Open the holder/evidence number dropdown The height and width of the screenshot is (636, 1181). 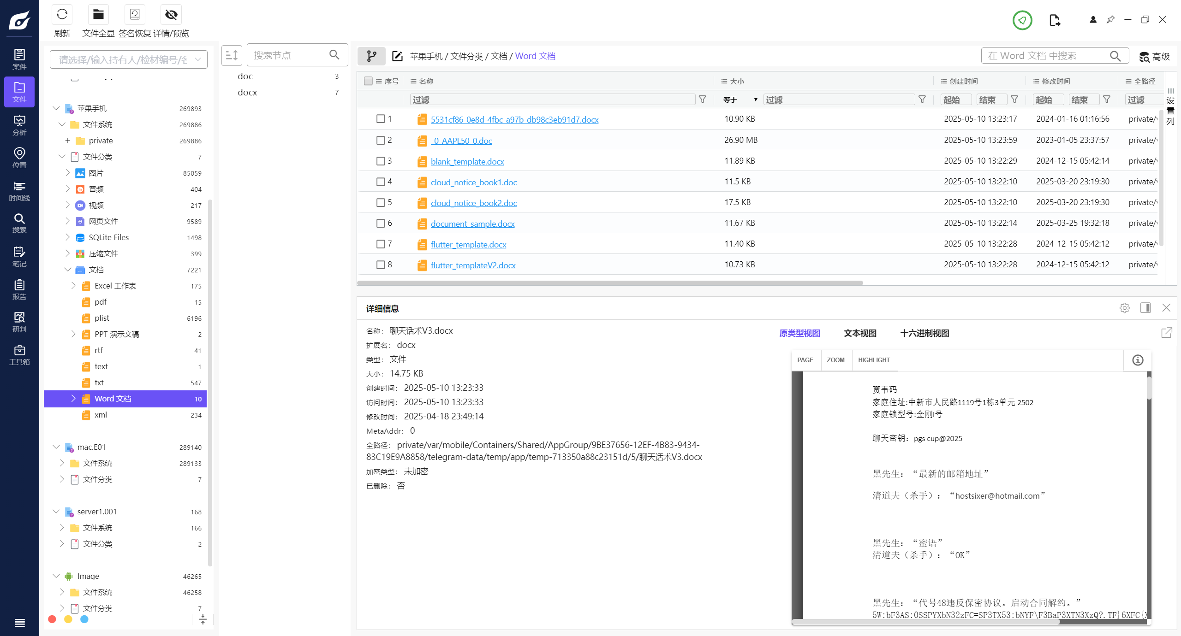click(198, 59)
